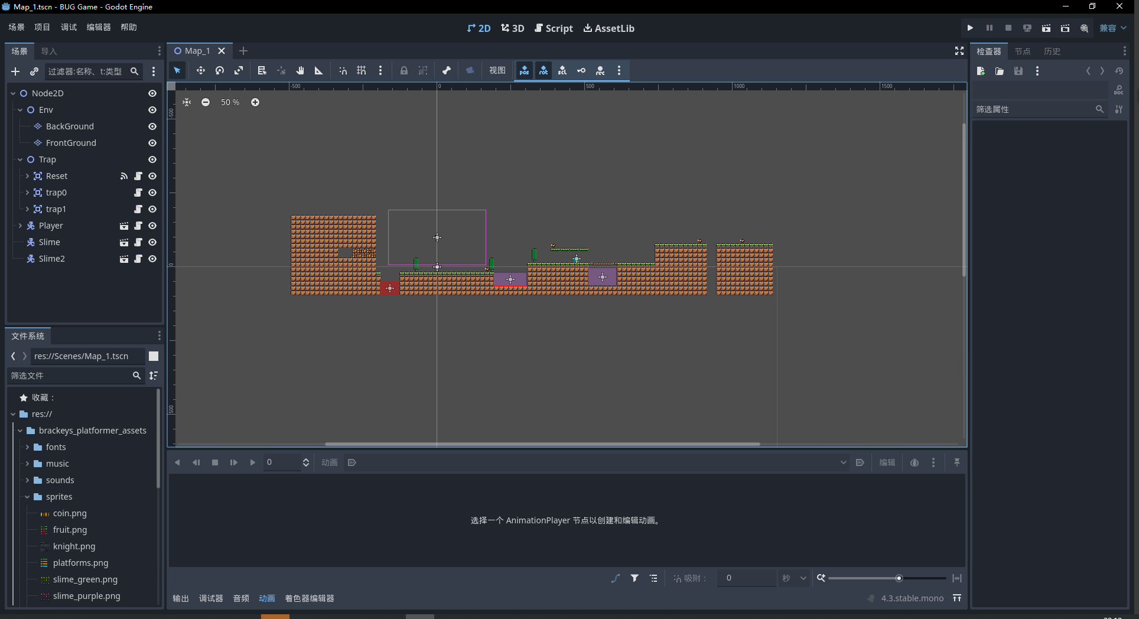Lock the selected node with lock icon

(404, 71)
